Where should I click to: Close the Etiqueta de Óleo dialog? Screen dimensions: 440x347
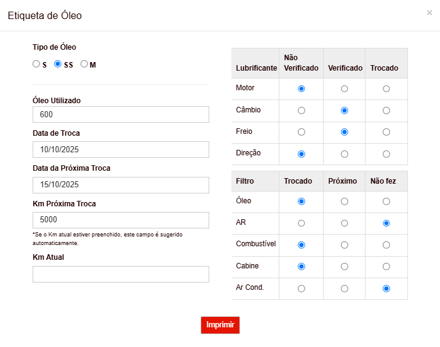pyautogui.click(x=429, y=13)
